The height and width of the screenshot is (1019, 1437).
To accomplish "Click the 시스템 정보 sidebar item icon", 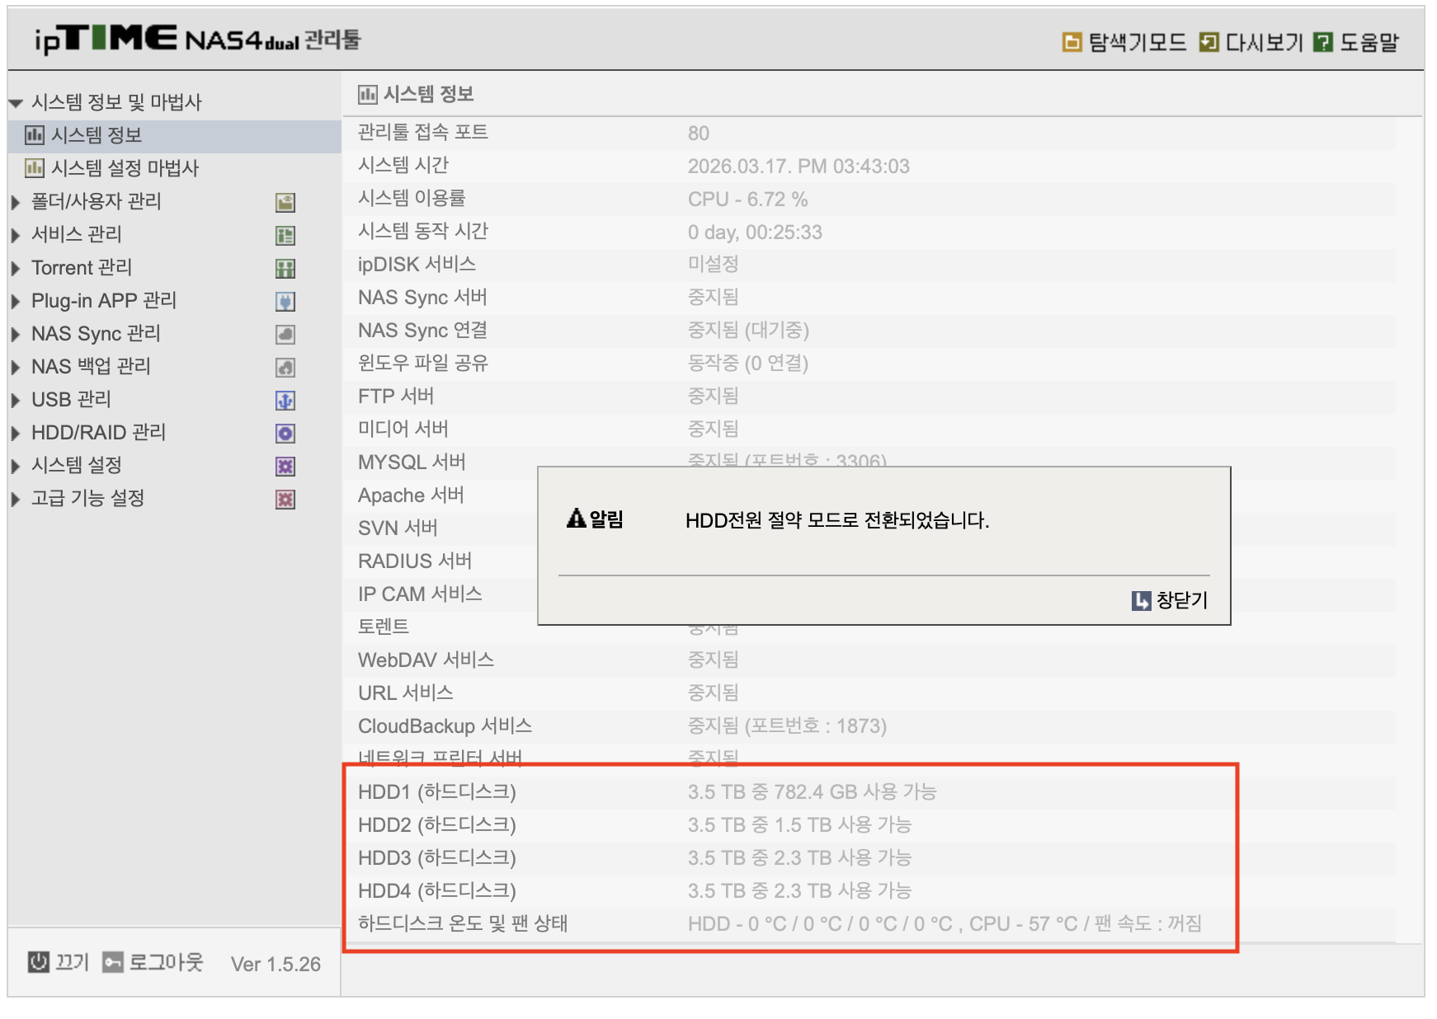I will [x=35, y=135].
